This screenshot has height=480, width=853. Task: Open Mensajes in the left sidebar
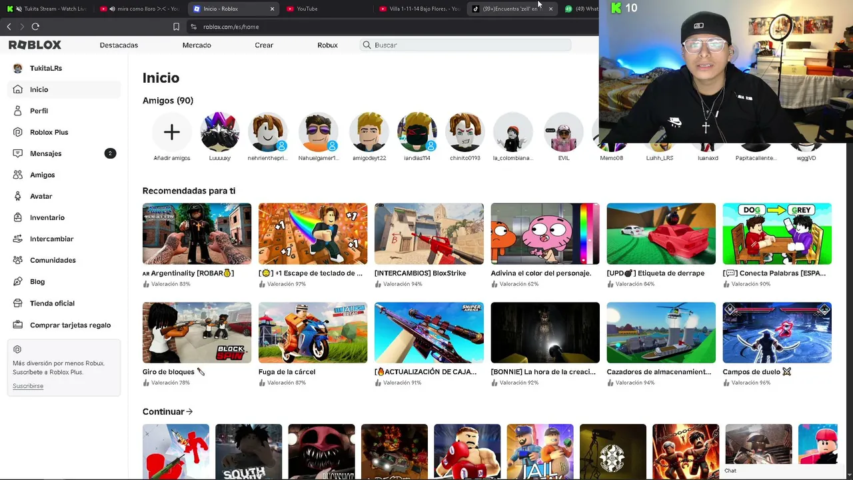(x=64, y=153)
